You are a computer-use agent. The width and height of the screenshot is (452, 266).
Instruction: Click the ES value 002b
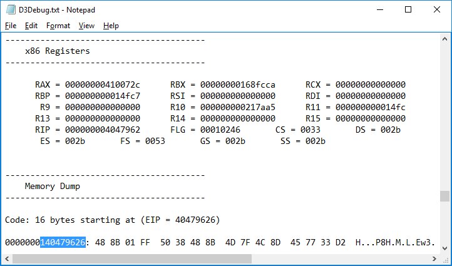pyautogui.click(x=75, y=141)
